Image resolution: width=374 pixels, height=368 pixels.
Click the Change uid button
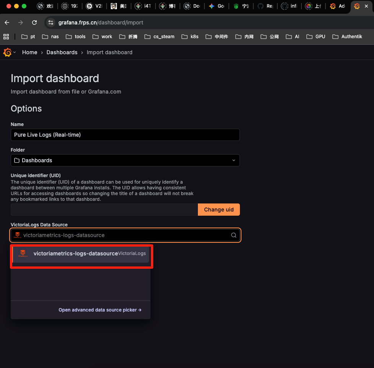click(219, 210)
